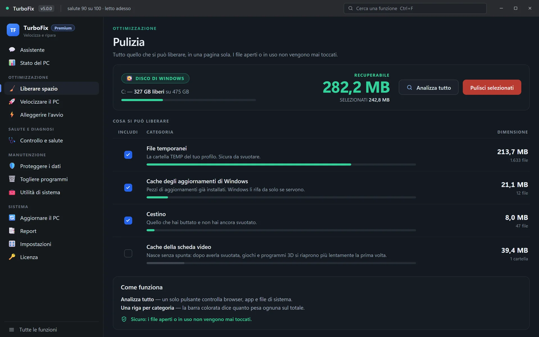Click the Impostazioni panel icon
The height and width of the screenshot is (337, 539).
click(x=12, y=244)
